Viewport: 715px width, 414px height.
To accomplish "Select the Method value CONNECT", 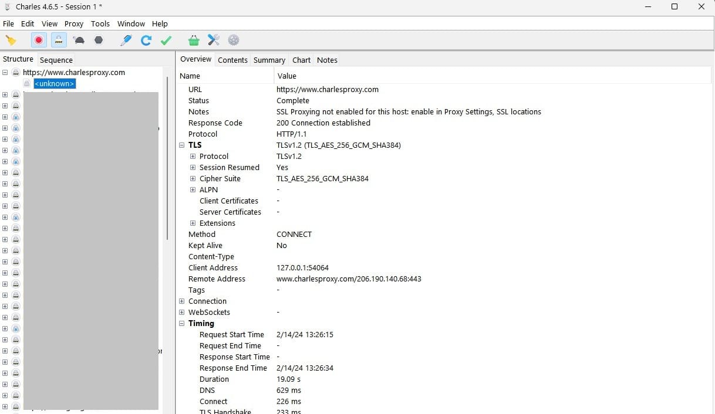I will (294, 235).
